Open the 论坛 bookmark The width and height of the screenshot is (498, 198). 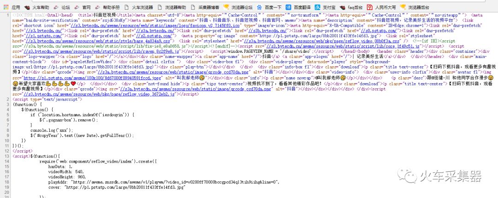point(62,7)
